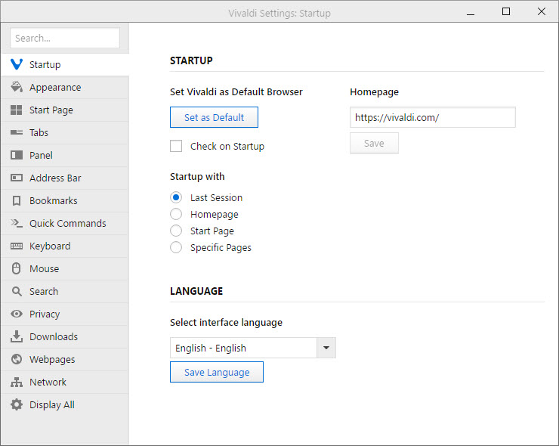This screenshot has height=446, width=559.
Task: Select Display All settings
Action: (64, 404)
